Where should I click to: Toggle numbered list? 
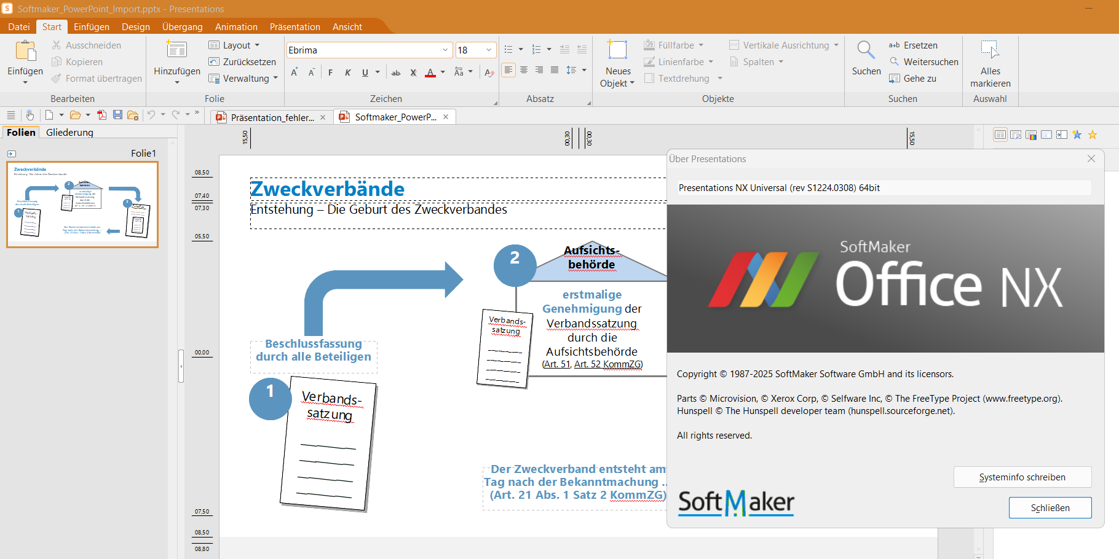click(x=536, y=50)
